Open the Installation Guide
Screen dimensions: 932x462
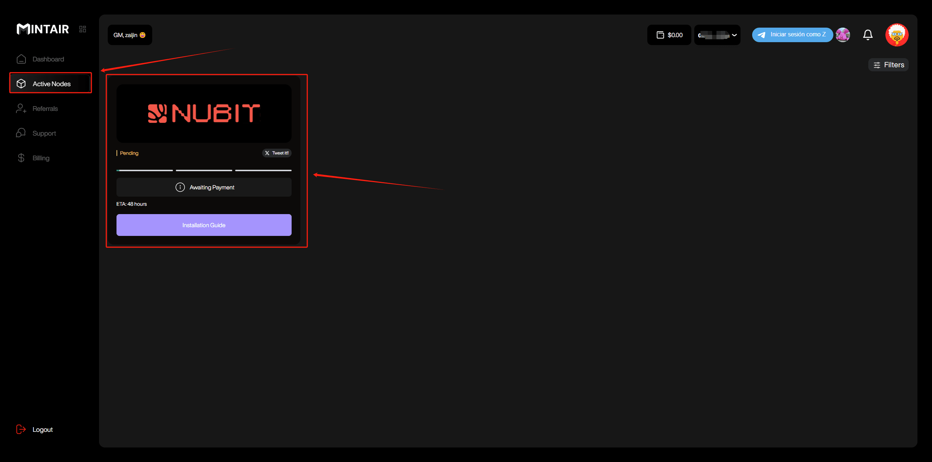click(204, 225)
